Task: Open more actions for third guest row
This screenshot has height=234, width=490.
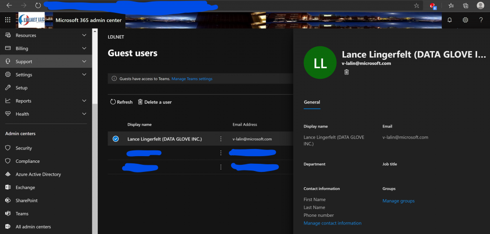Action: coord(221,167)
